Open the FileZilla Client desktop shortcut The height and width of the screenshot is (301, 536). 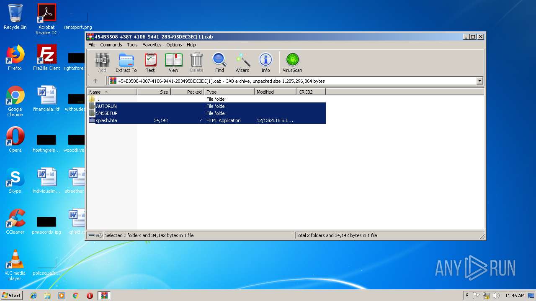pyautogui.click(x=46, y=58)
